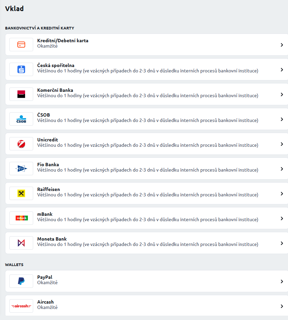Pick the Komerční Banka title text

point(55,90)
